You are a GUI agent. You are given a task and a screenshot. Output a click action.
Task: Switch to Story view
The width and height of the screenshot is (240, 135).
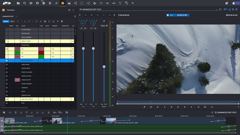pos(12,21)
